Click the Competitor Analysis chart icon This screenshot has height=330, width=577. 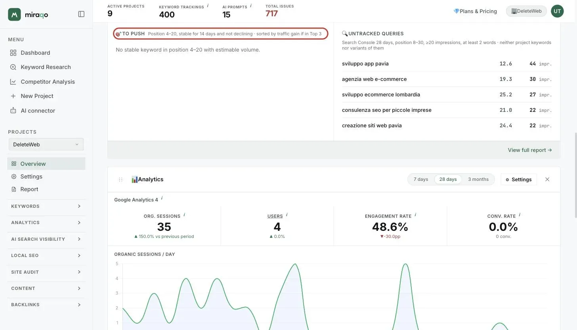(13, 82)
